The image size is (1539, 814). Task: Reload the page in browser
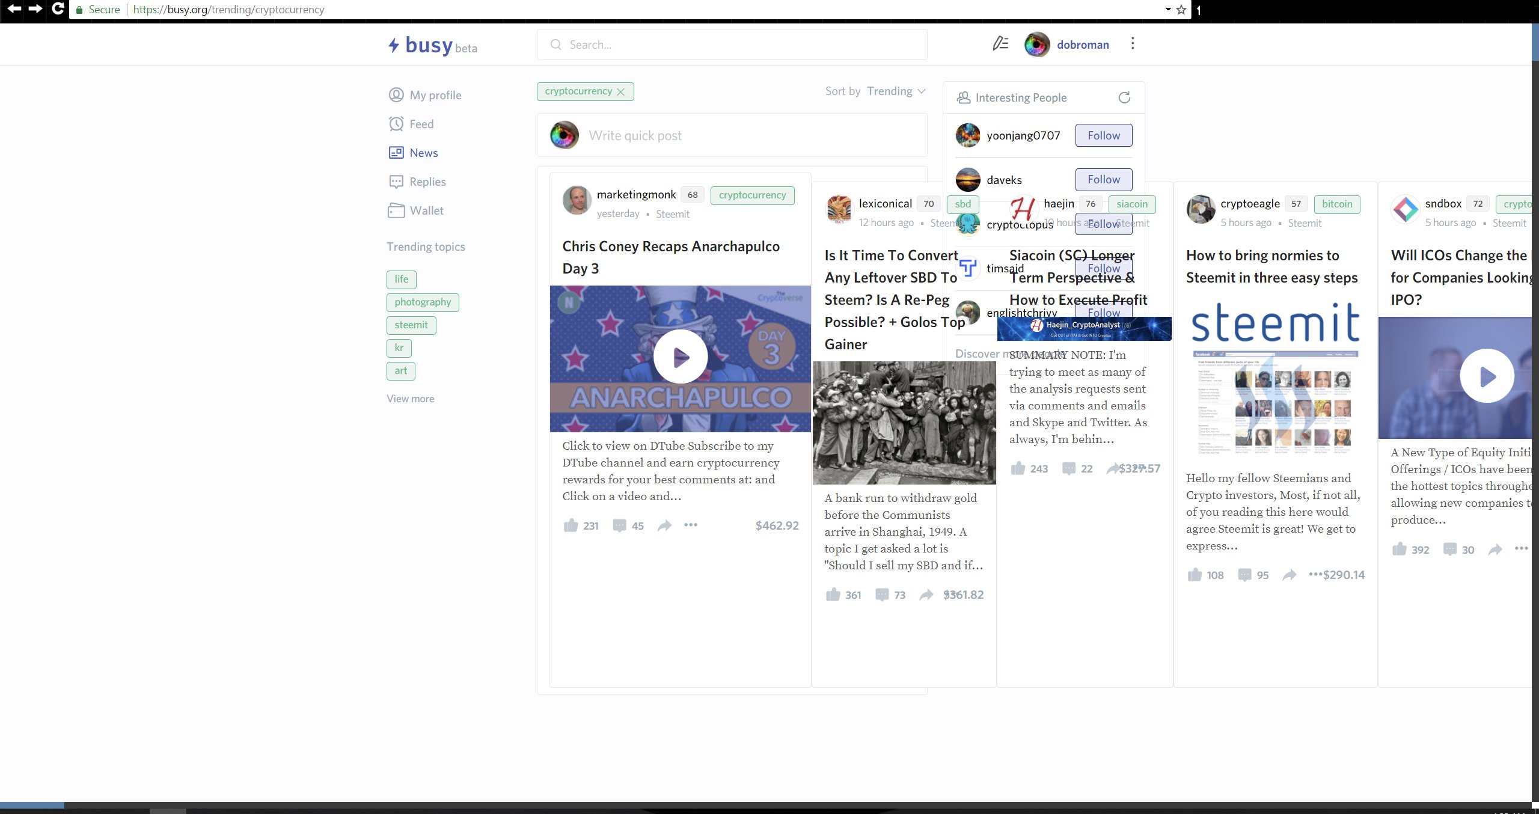pyautogui.click(x=58, y=9)
